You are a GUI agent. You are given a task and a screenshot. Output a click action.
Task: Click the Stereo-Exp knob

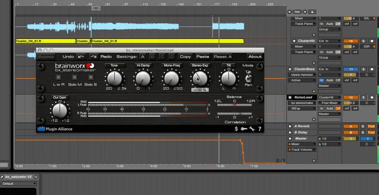pos(200,78)
